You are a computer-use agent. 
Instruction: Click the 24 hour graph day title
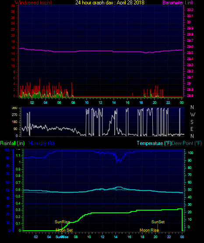pyautogui.click(x=110, y=3)
